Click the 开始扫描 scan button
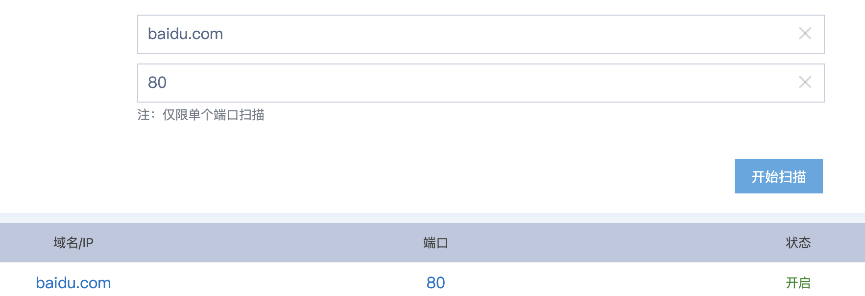Viewport: 865px width, 296px height. click(x=778, y=176)
